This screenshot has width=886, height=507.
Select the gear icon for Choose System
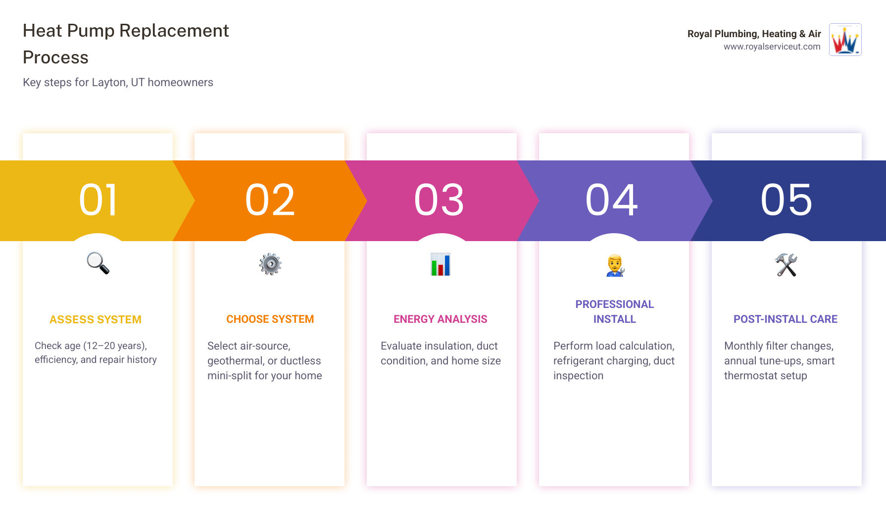click(270, 264)
